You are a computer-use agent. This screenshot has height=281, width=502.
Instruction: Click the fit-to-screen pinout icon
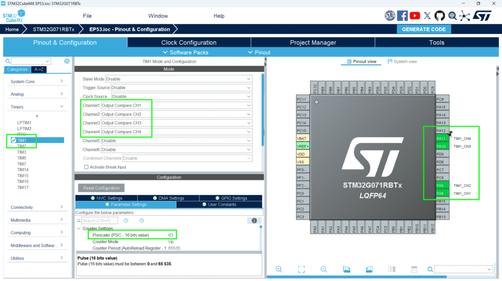point(301,269)
